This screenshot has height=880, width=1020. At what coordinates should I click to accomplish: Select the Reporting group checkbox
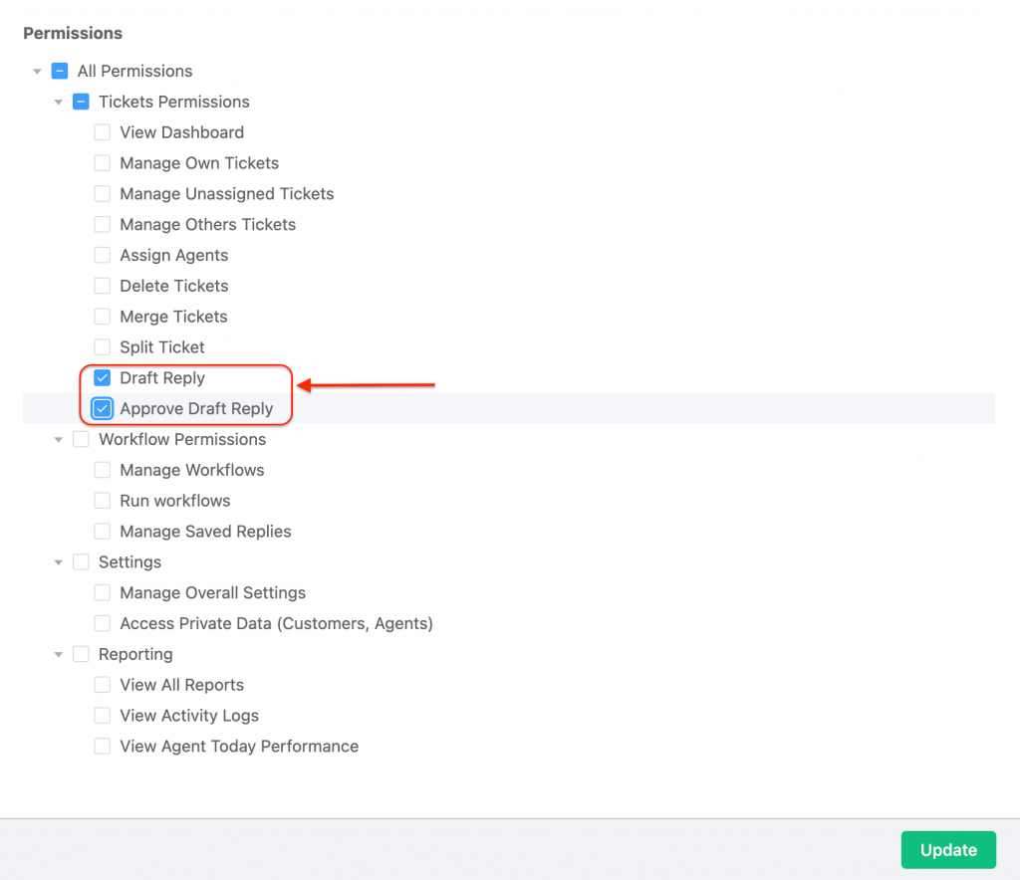[81, 654]
